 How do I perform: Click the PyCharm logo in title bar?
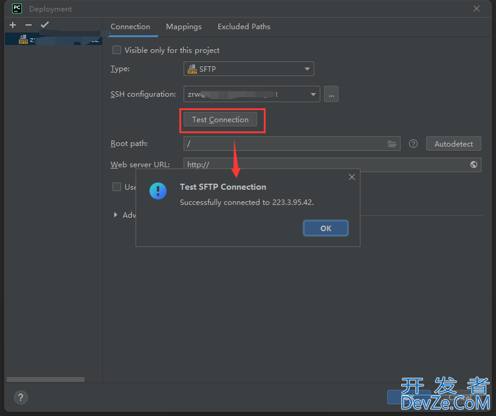point(17,9)
